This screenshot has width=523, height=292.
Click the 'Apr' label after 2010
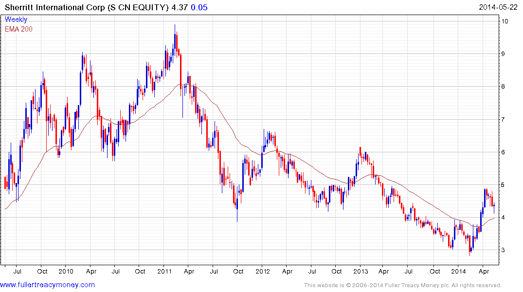[x=91, y=271]
